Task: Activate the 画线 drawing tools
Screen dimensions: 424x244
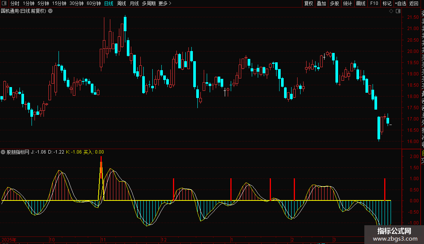Action: pyautogui.click(x=361, y=3)
